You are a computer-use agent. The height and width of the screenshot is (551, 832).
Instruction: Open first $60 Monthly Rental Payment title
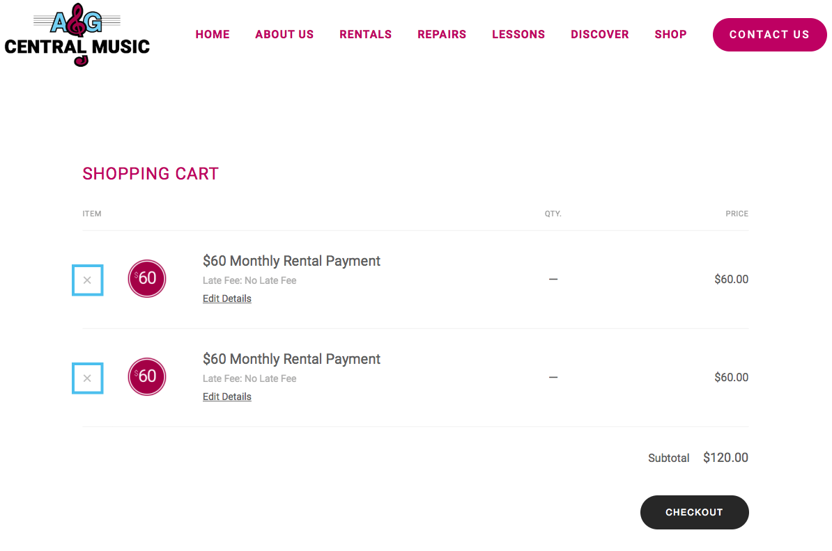[291, 261]
